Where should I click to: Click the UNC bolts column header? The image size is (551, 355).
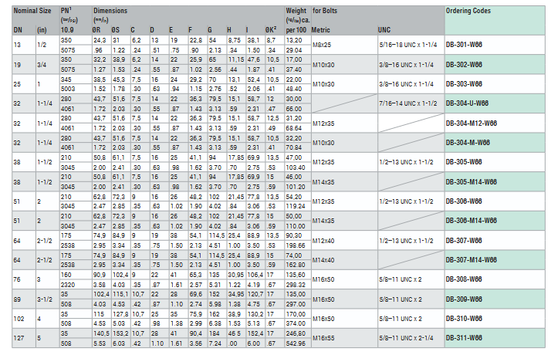pos(384,29)
